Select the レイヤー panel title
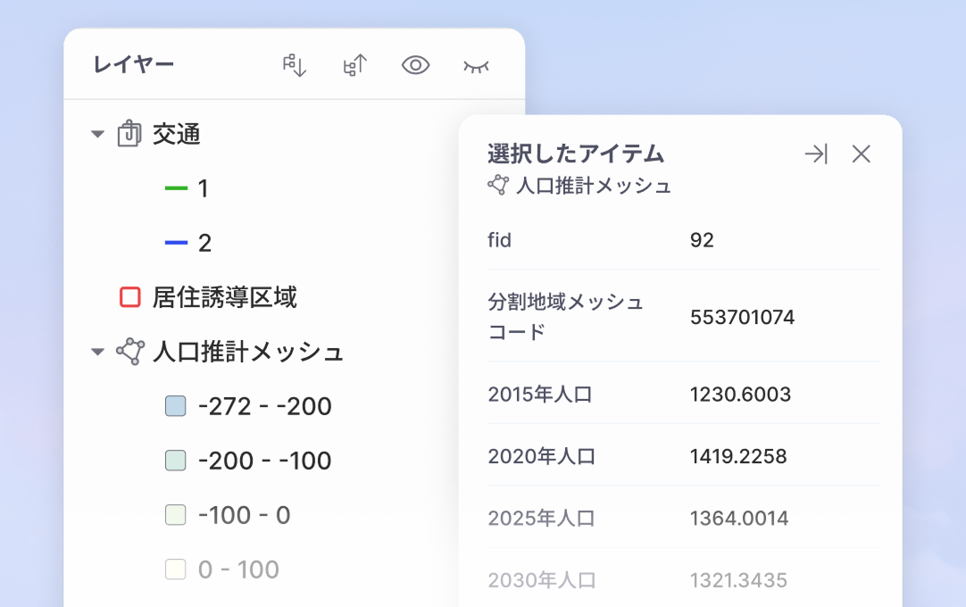 tap(132, 63)
